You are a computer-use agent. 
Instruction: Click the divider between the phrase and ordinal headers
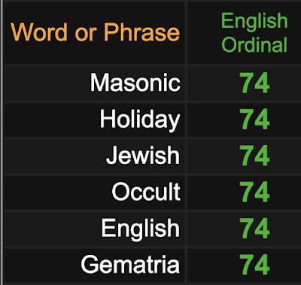(186, 33)
